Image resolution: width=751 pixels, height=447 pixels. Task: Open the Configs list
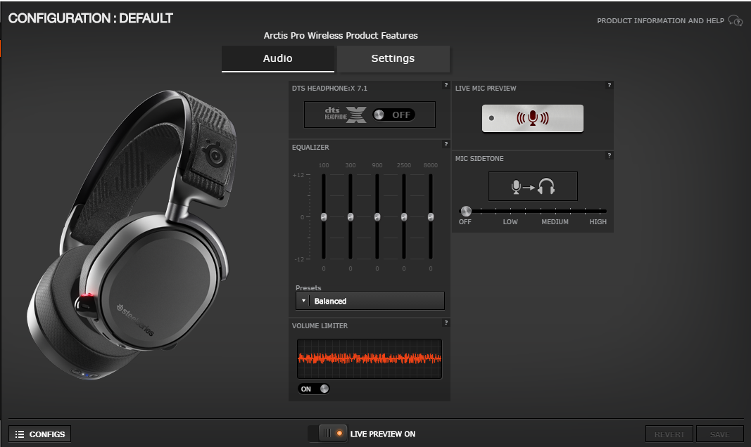[39, 434]
